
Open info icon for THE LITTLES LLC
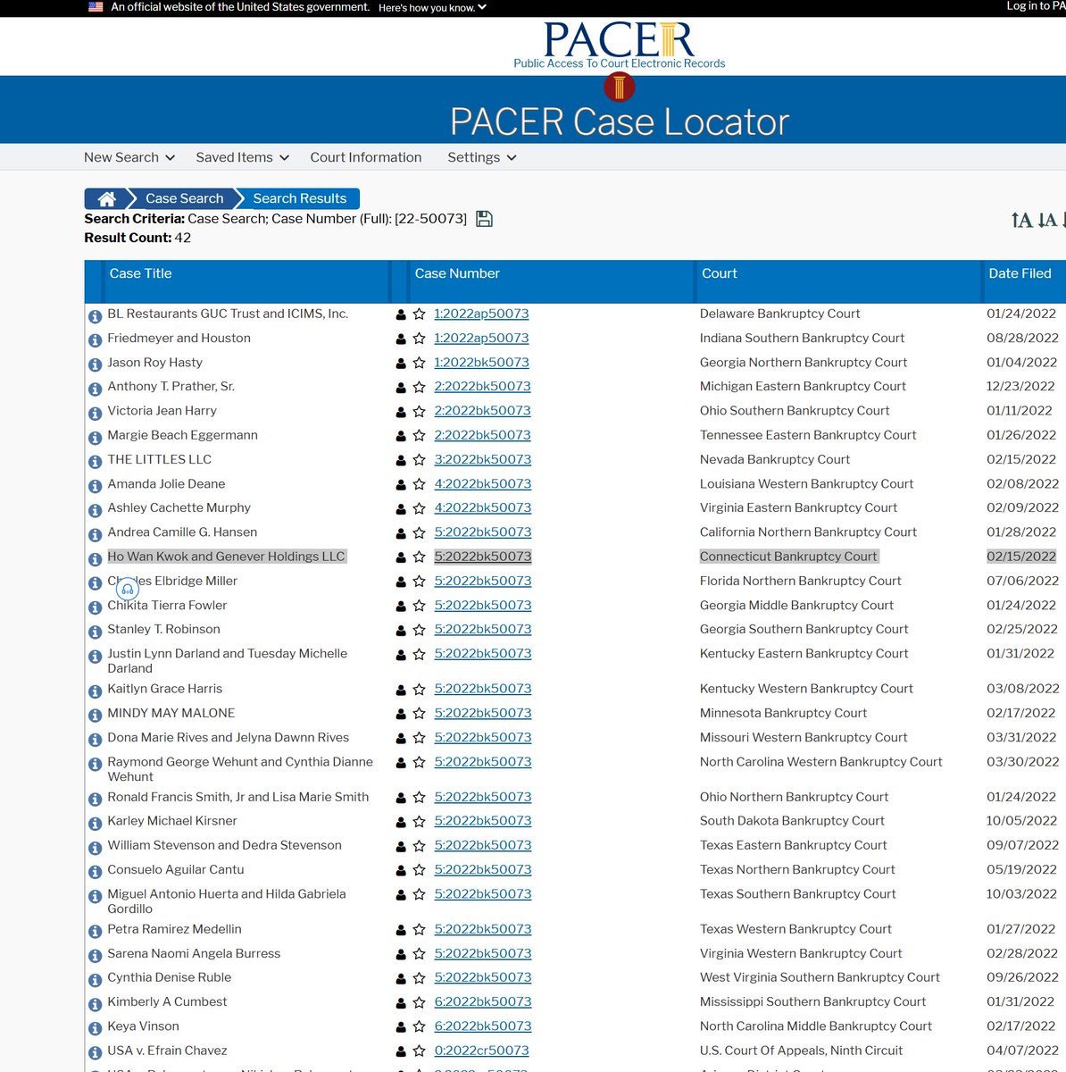pos(95,462)
